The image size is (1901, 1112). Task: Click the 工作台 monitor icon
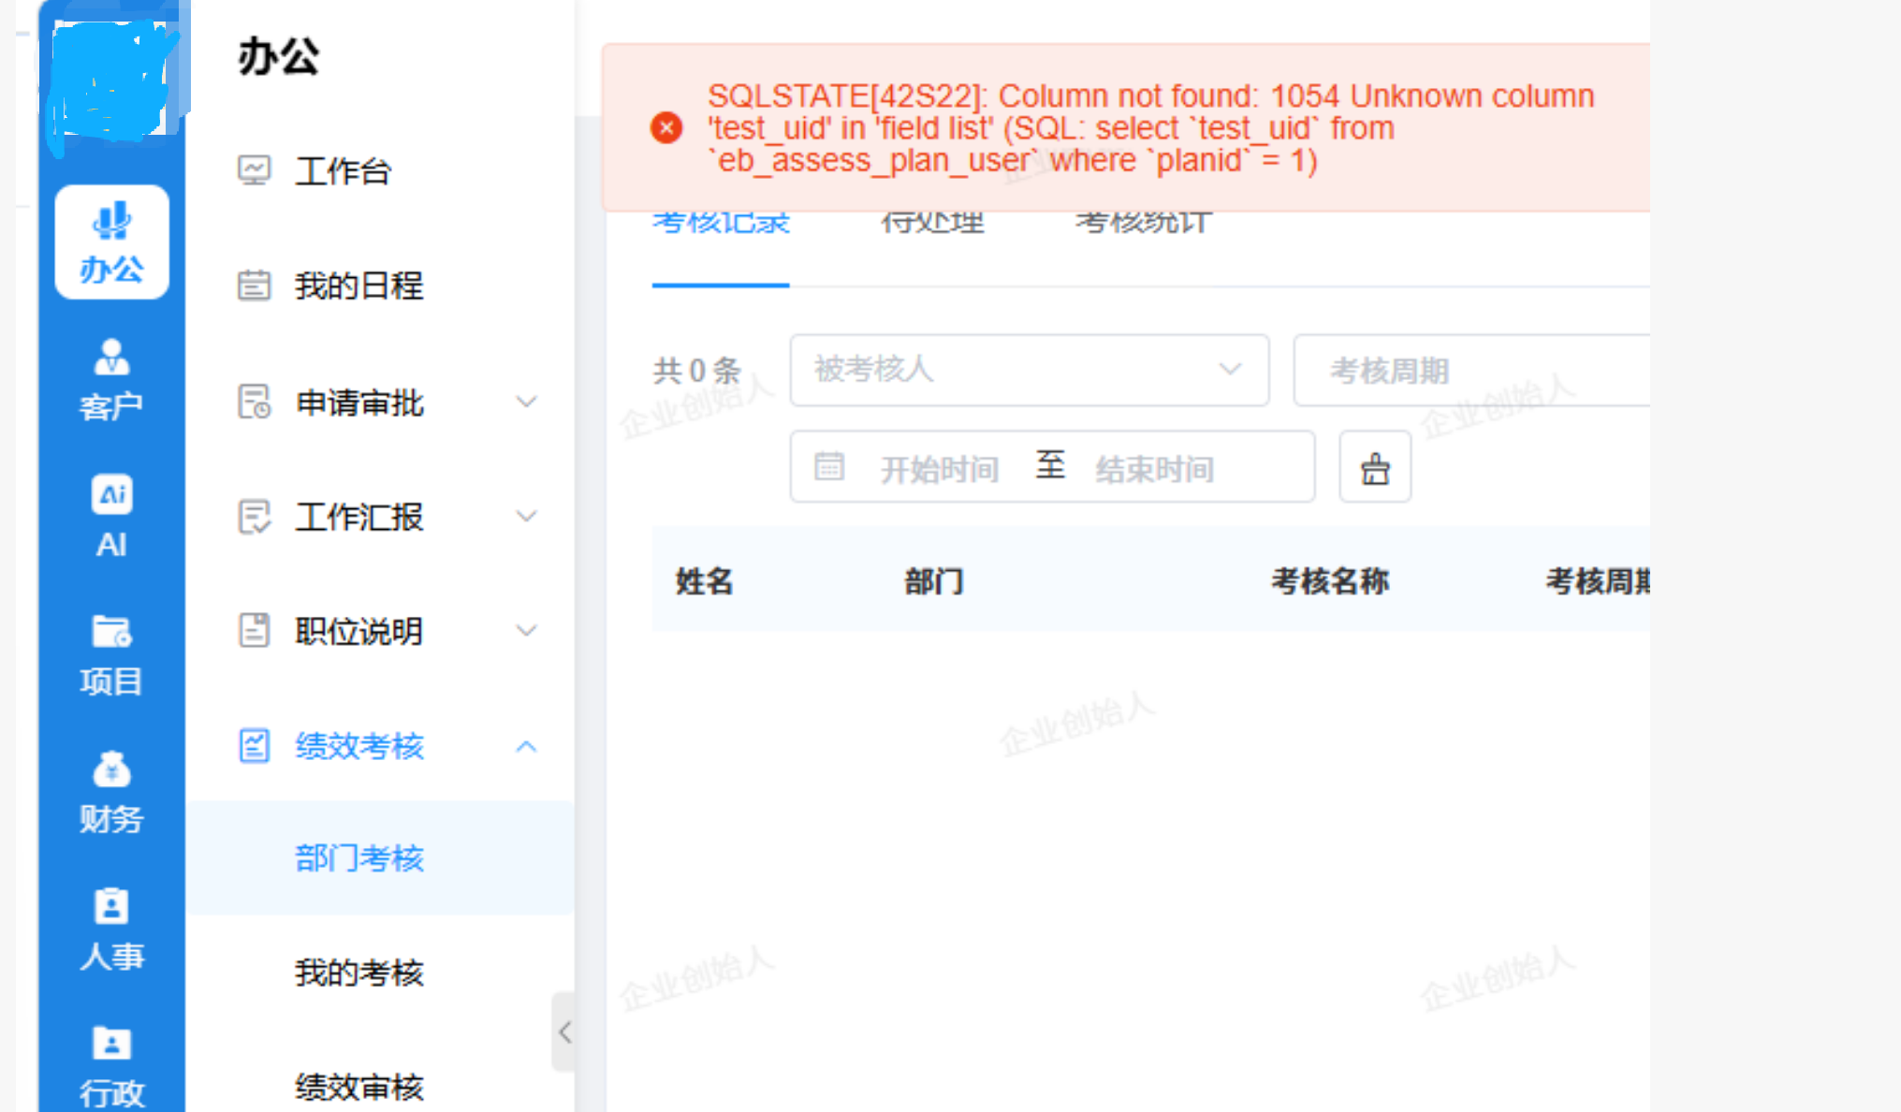tap(254, 170)
